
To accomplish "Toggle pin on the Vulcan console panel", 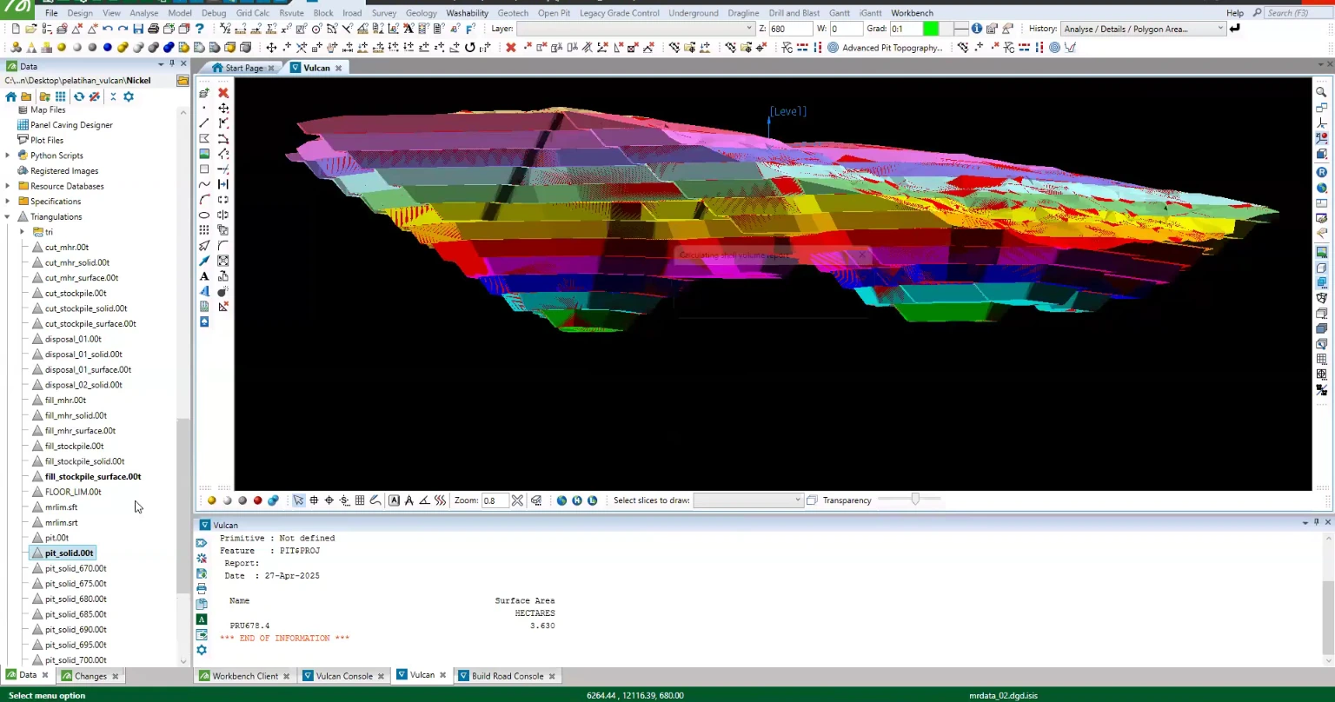I will coord(1317,522).
